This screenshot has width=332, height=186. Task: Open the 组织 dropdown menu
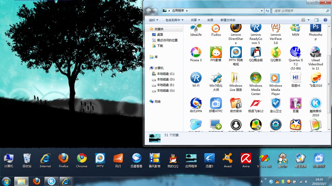tap(153, 20)
